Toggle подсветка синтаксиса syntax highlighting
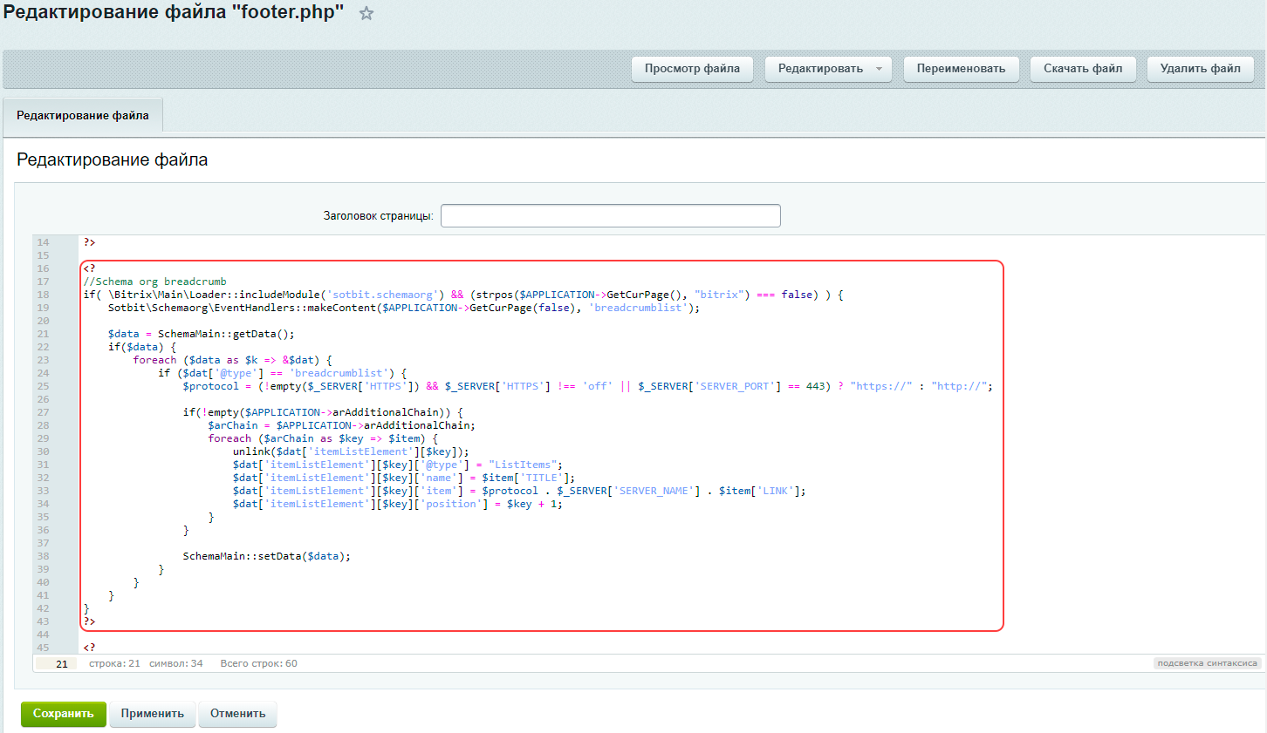 pyautogui.click(x=1207, y=663)
